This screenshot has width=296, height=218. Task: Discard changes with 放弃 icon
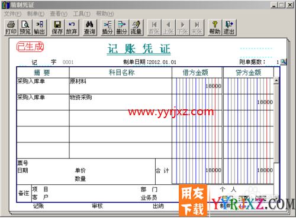tap(72, 27)
